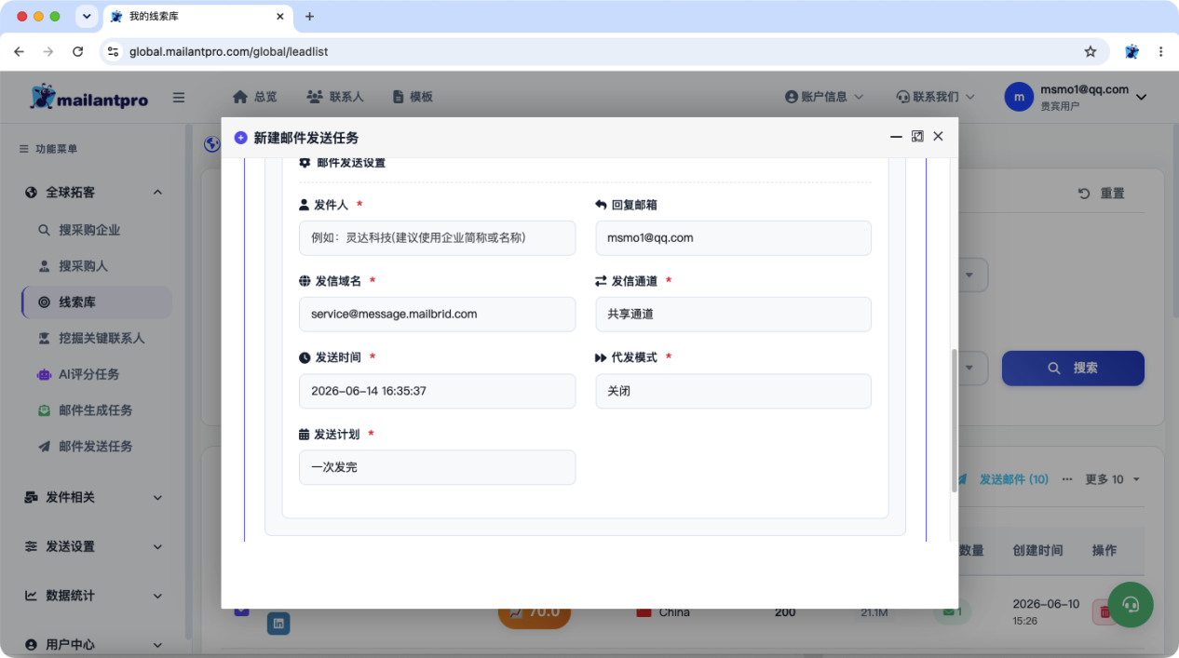Click the three-dot icon left of 更多
Viewport: 1179px width, 658px height.
[1067, 479]
